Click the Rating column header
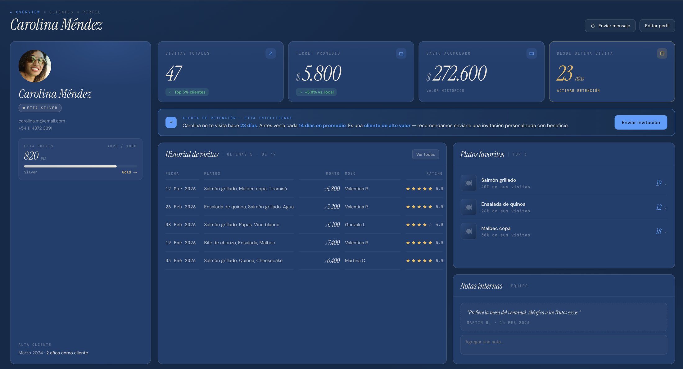683x369 pixels. coord(435,173)
